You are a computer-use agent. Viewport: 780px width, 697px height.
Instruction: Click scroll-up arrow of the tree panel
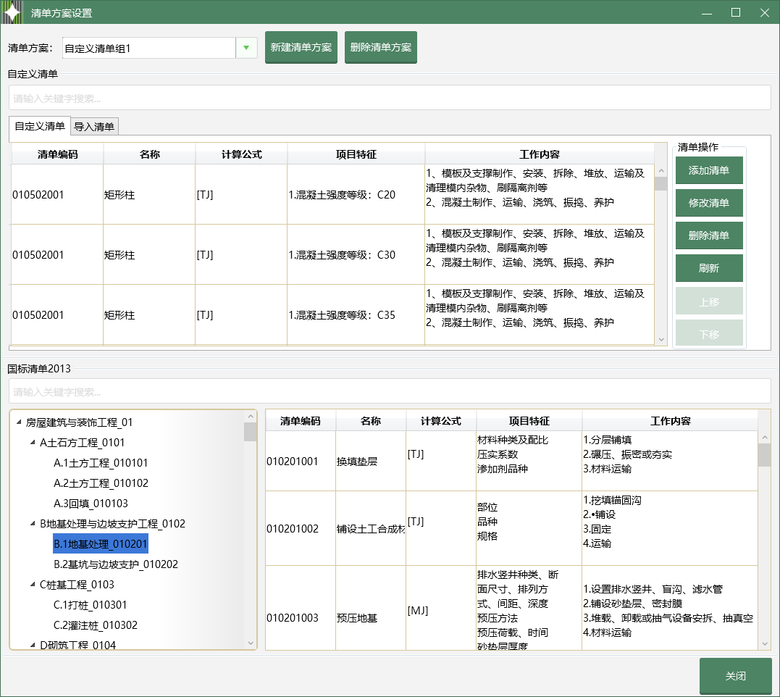click(250, 417)
